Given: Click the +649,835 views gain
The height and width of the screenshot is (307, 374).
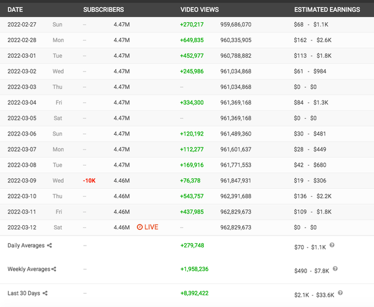Looking at the screenshot, I should (192, 40).
